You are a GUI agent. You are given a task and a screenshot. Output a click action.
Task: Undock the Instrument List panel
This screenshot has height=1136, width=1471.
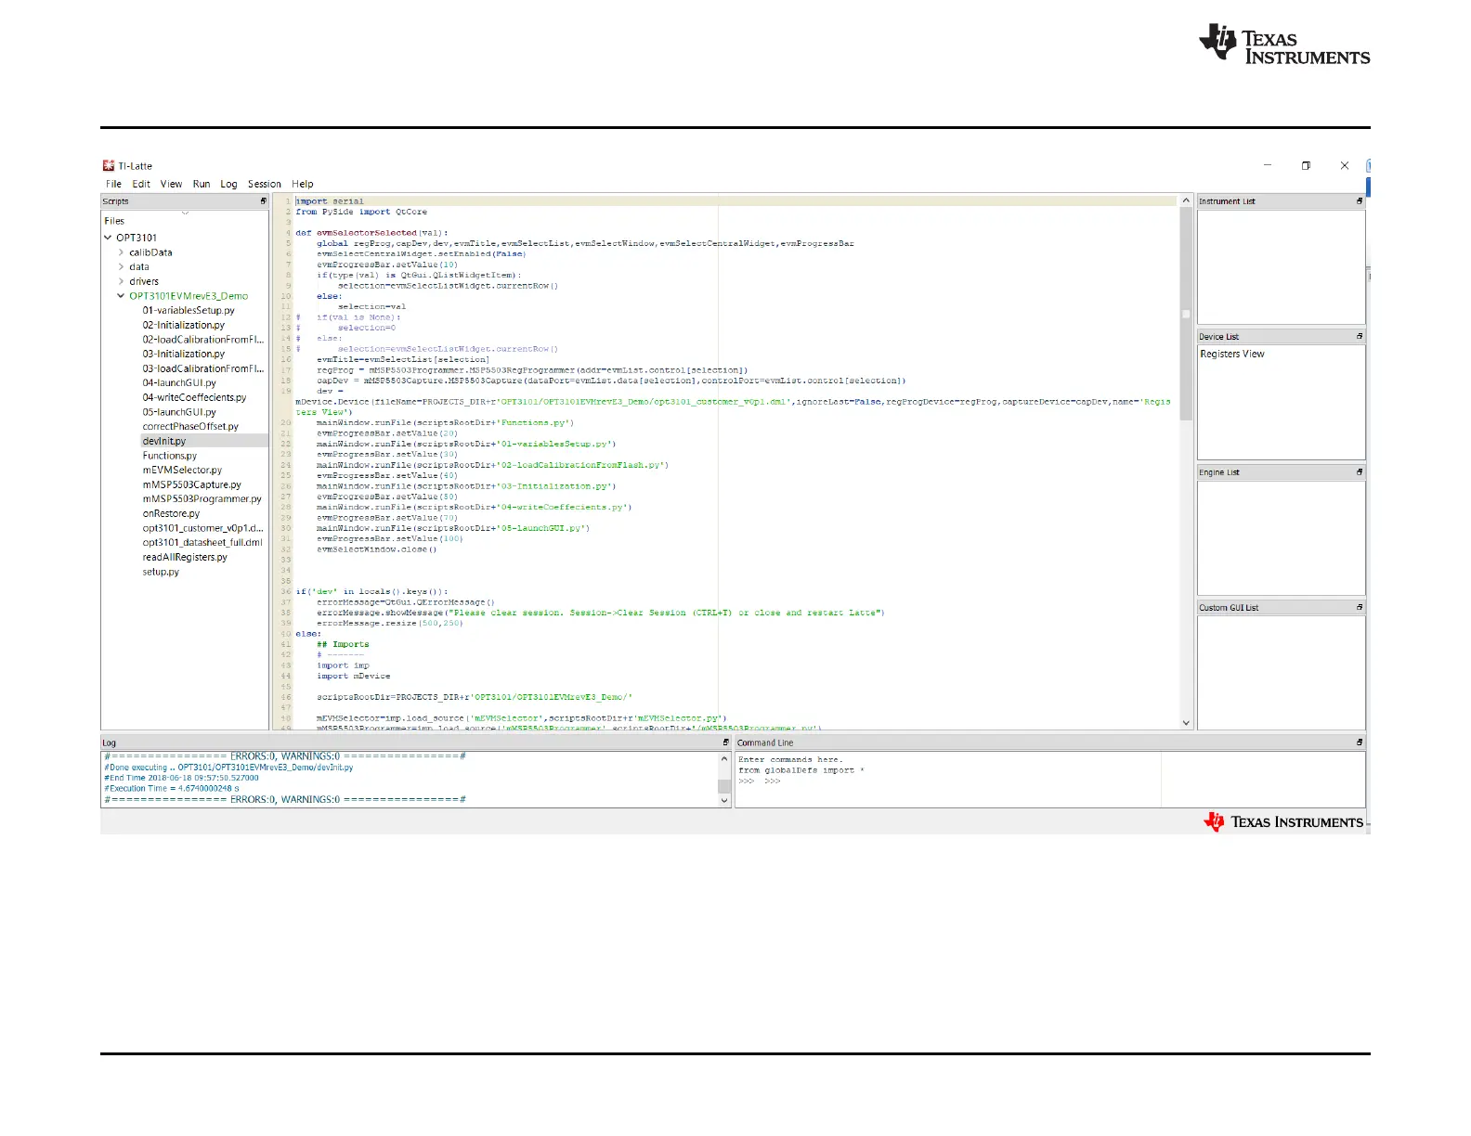tap(1360, 201)
